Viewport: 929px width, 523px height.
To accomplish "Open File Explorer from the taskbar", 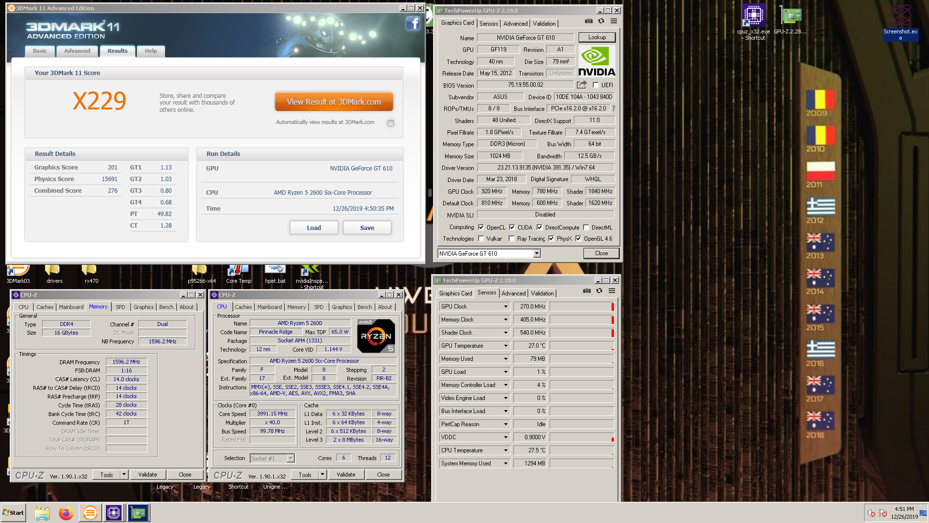I will 42,513.
